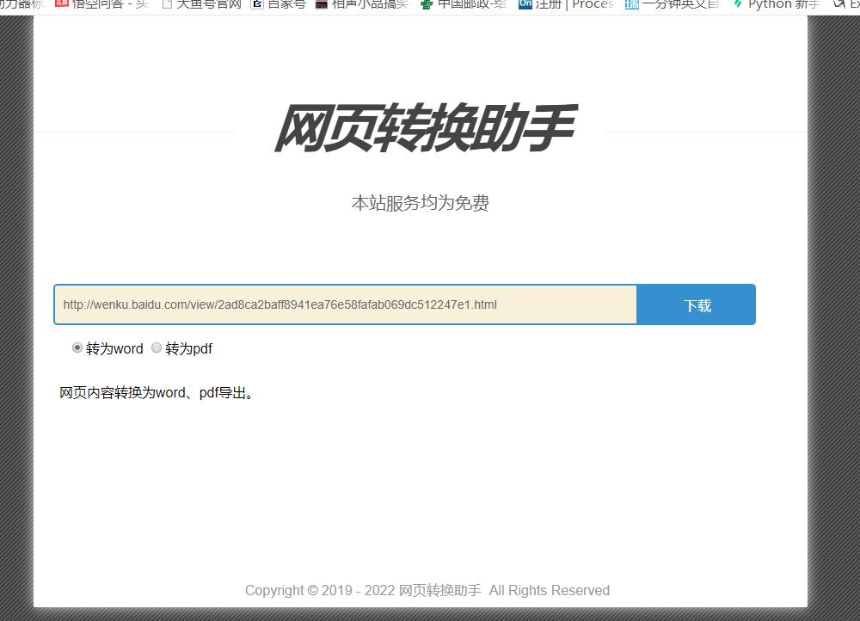Open the 一分钟英文 bookmark icon
Screen dimensions: 860x621
(x=631, y=5)
